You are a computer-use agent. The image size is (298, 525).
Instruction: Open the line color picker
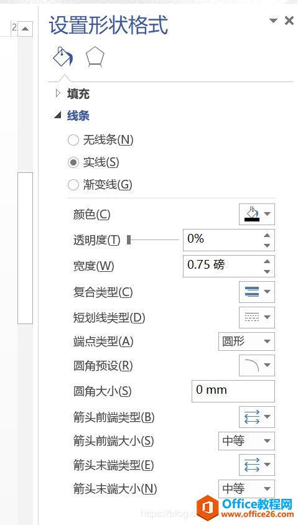[x=257, y=214]
